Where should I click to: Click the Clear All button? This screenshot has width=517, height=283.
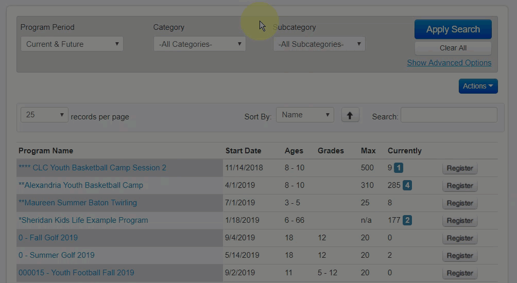tap(453, 48)
